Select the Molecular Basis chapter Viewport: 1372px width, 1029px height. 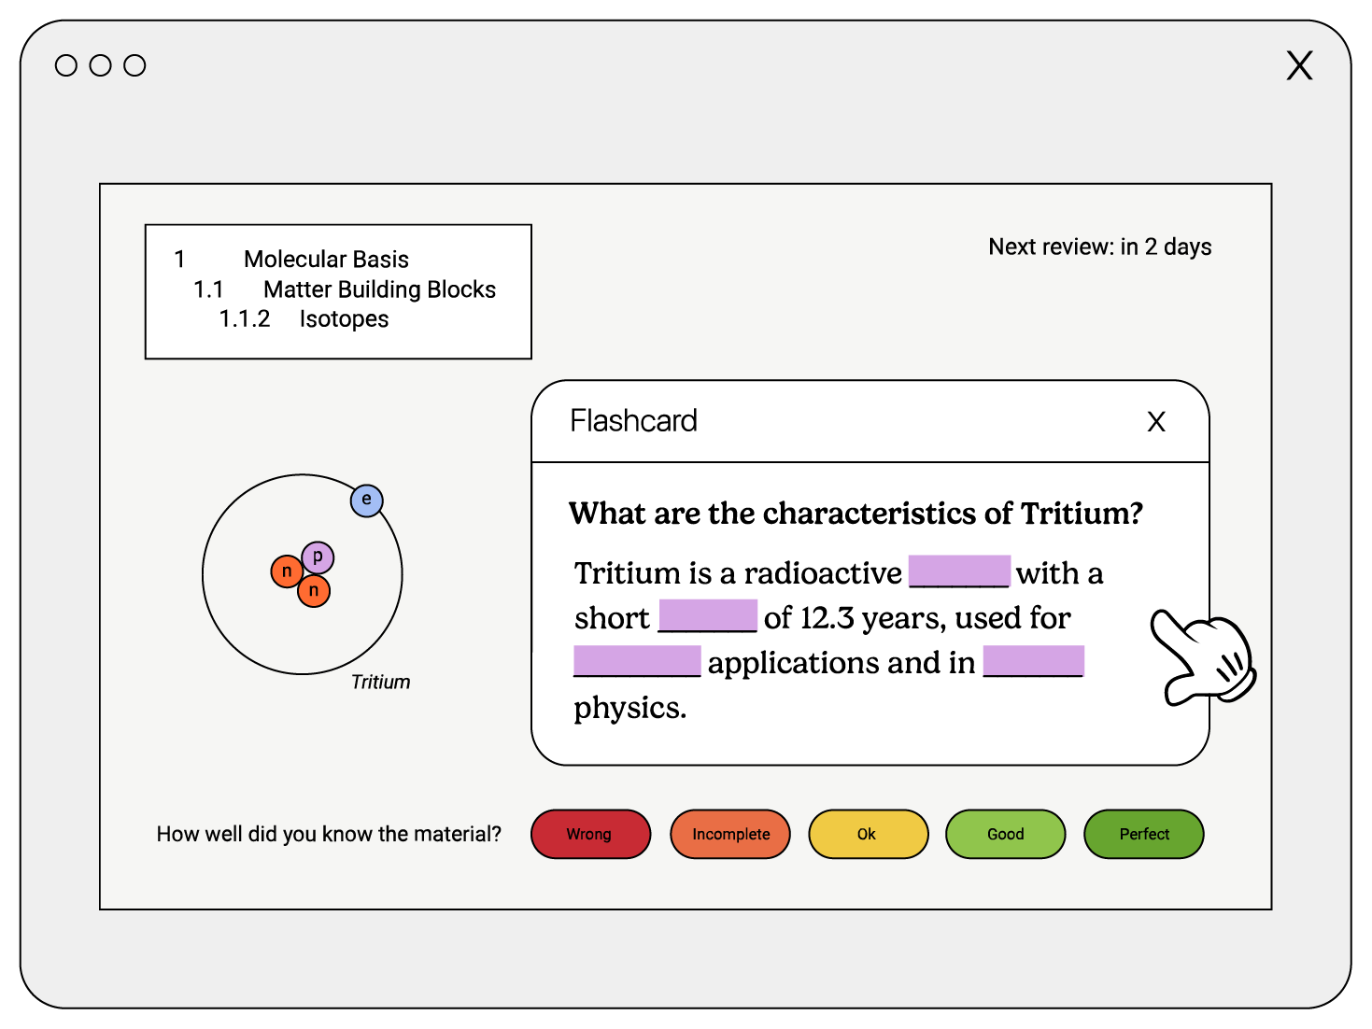[326, 260]
